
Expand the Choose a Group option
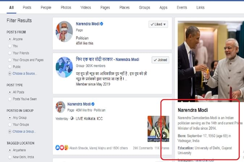(25, 132)
